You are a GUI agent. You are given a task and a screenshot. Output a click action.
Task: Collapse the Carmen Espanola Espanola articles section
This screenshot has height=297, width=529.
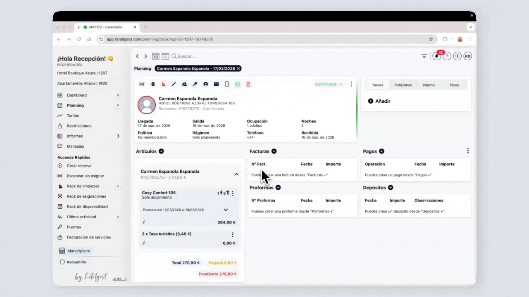point(236,174)
